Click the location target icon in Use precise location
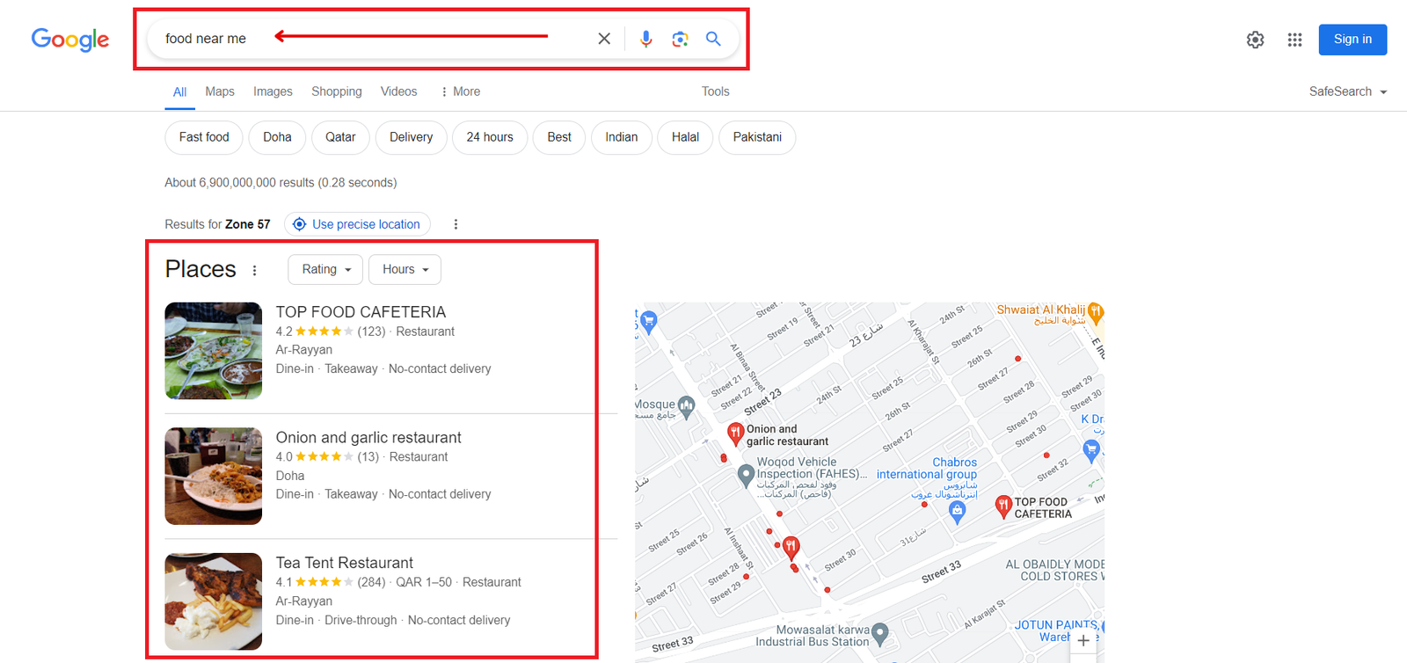This screenshot has height=663, width=1407. coord(299,224)
